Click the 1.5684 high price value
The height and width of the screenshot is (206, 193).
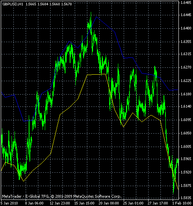43,4
